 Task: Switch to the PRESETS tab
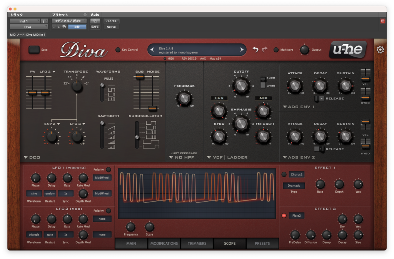coord(262,244)
